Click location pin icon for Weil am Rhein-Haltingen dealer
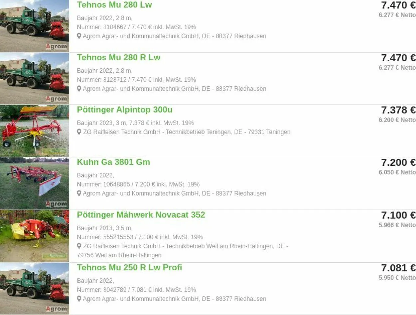The height and width of the screenshot is (315, 416). 79,246
